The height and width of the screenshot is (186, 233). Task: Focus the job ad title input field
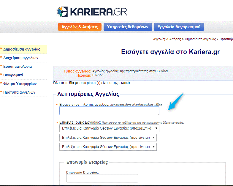coord(109,111)
